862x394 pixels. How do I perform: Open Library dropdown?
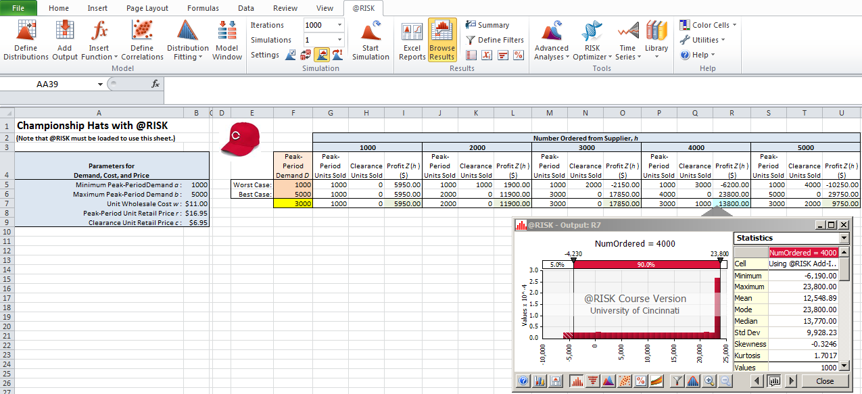[656, 41]
